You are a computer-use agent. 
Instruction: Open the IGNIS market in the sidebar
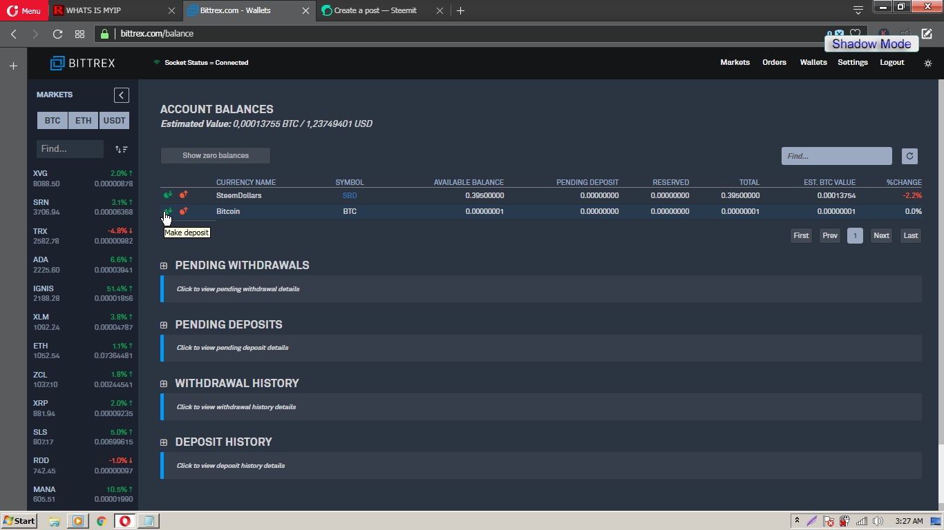[x=83, y=293]
